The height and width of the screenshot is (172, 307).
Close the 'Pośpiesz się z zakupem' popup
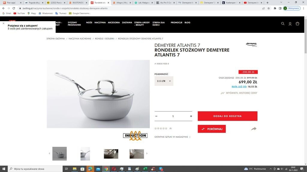[x=4, y=23]
